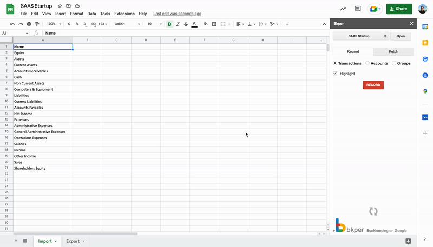Format as currency with dollar icon
Viewport: 433px width, 247px height.
coord(69,24)
